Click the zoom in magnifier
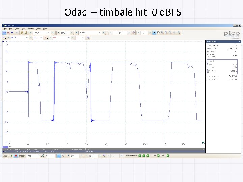Viewport: 243px width, 182px height. pyautogui.click(x=166, y=33)
